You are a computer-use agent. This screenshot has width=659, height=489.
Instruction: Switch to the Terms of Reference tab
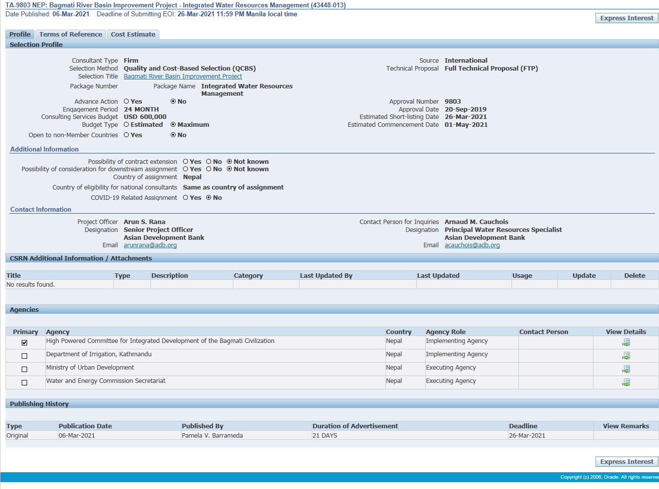(71, 35)
